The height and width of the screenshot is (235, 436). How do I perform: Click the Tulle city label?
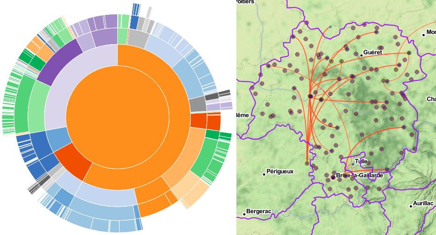coord(361,161)
